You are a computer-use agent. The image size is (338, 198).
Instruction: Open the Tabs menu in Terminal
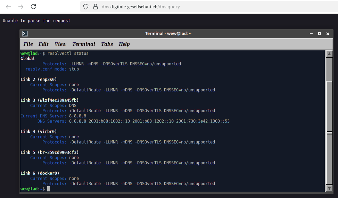107,44
